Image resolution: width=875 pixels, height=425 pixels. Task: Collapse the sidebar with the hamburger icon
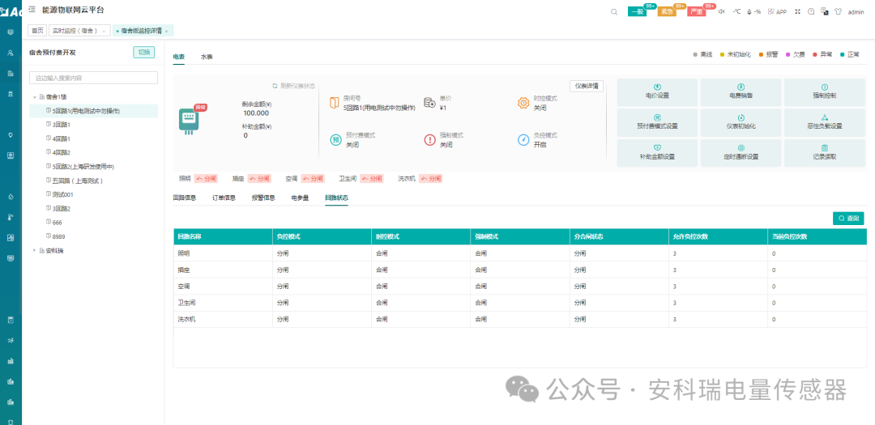click(x=32, y=10)
